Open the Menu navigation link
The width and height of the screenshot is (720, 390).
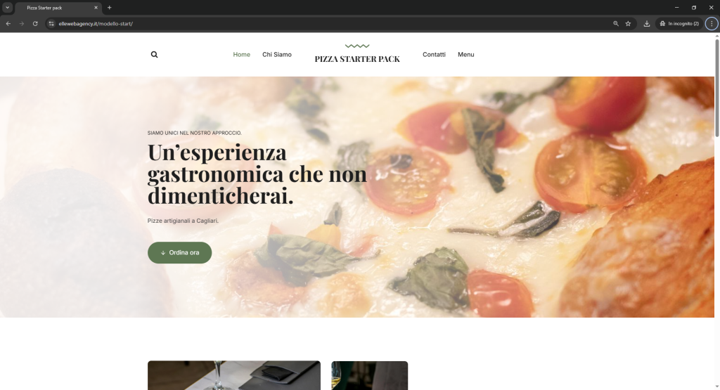coord(465,55)
